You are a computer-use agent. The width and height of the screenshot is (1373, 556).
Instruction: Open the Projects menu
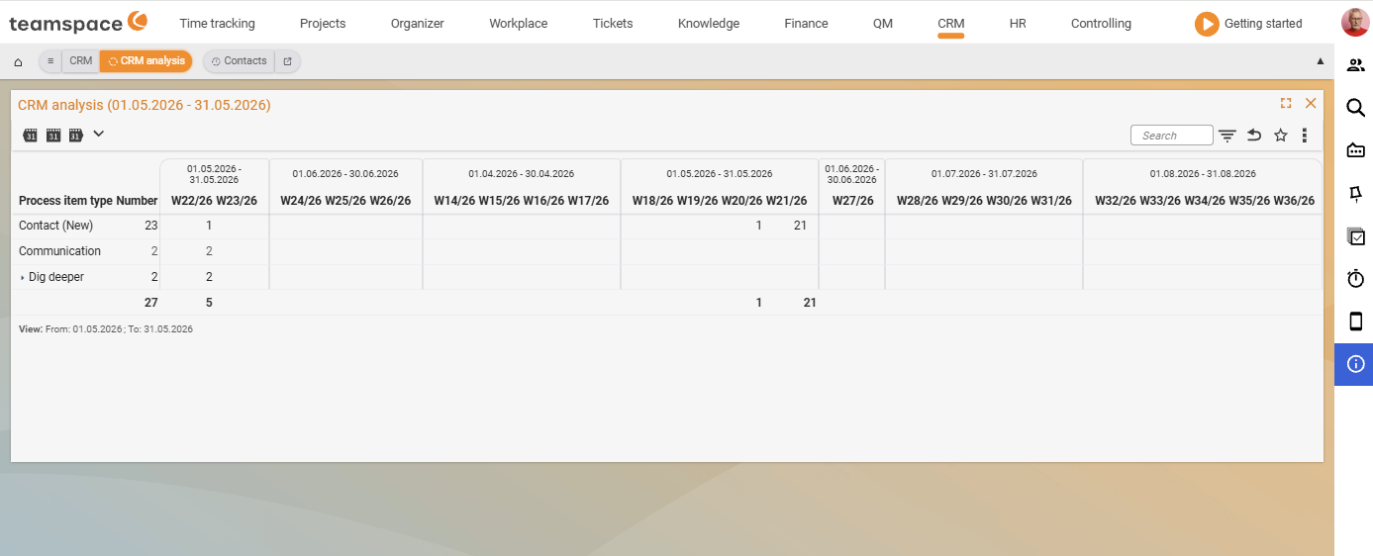pos(323,23)
